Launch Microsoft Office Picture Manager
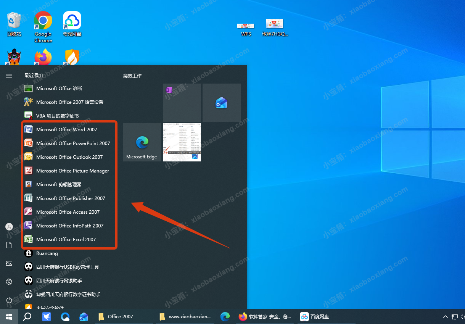This screenshot has height=324, width=465. coord(72,171)
